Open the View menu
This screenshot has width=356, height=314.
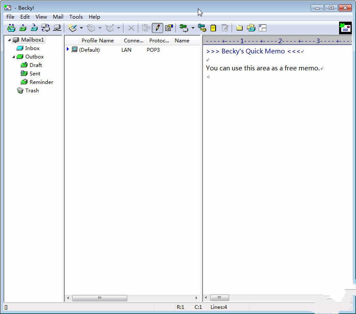(41, 17)
